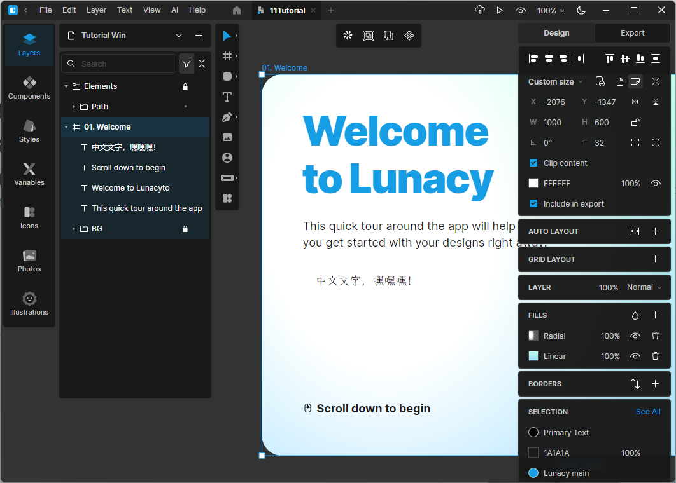Viewport: 676px width, 483px height.
Task: Open the Variables panel
Action: 29,174
